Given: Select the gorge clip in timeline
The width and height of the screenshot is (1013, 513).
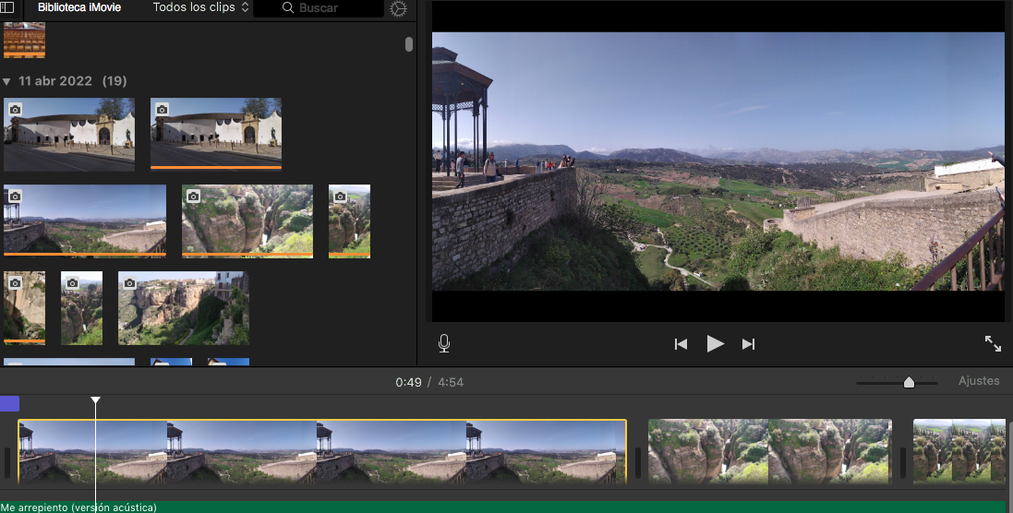Looking at the screenshot, I should (769, 451).
